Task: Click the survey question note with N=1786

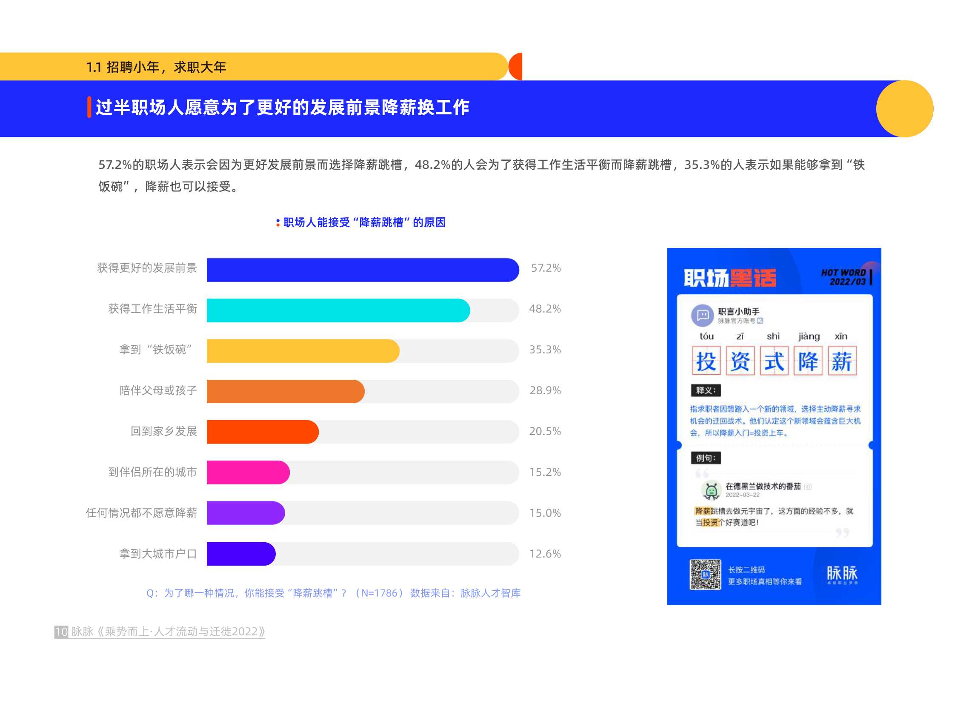Action: click(333, 594)
